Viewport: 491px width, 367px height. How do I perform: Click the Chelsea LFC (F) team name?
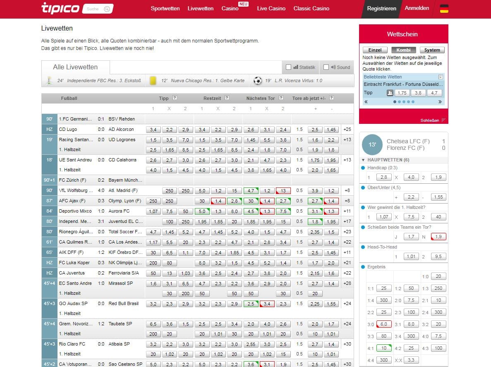click(x=408, y=141)
